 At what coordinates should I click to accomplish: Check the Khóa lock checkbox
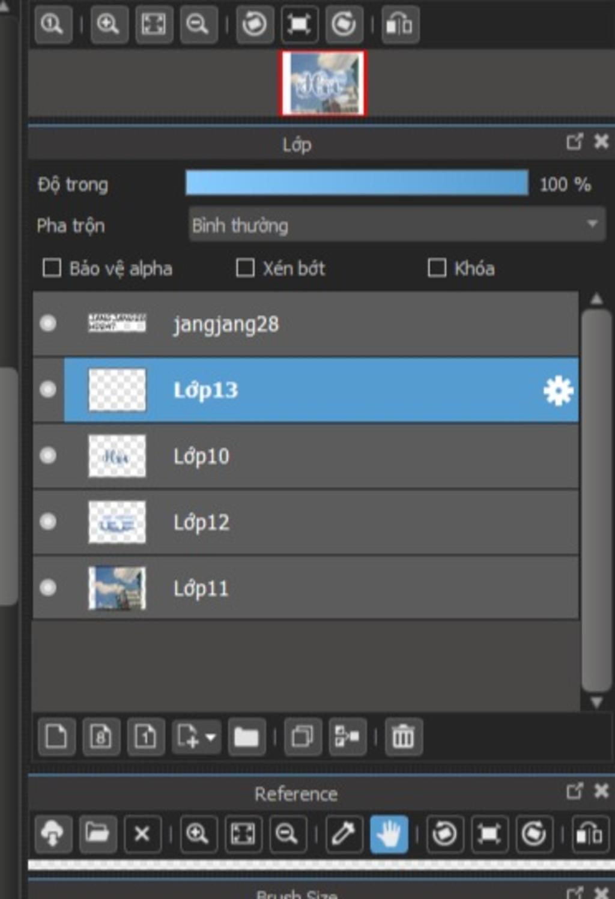(x=437, y=268)
